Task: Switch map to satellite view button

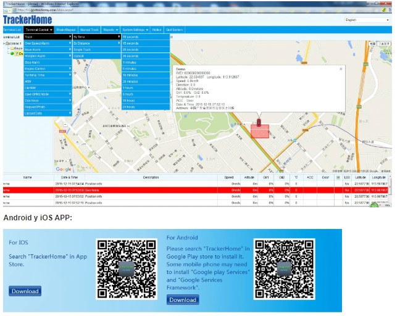Action: 384,44
